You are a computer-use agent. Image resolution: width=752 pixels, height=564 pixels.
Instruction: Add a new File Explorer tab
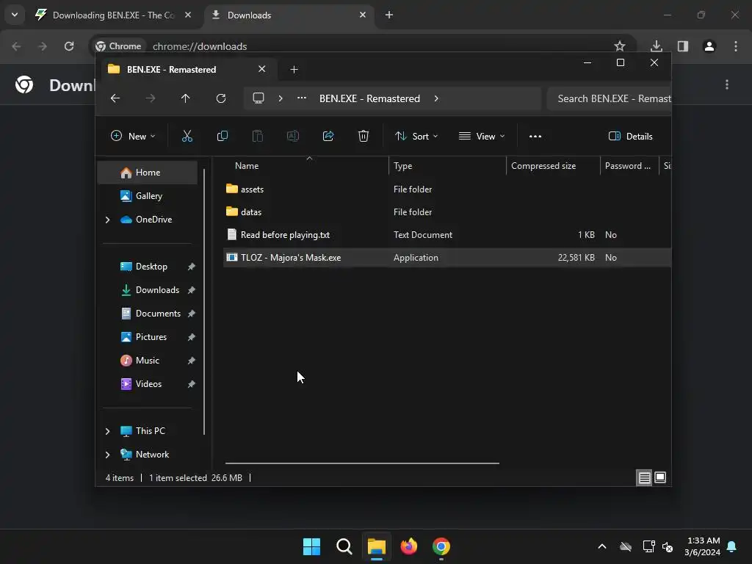click(x=294, y=70)
